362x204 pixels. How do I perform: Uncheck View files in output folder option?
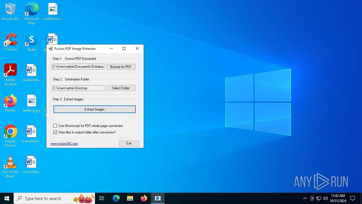point(55,132)
